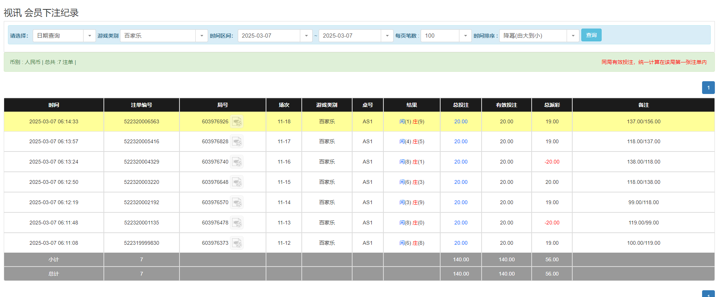Open video replay icon for round 603976926
The height and width of the screenshot is (297, 716).
point(237,122)
